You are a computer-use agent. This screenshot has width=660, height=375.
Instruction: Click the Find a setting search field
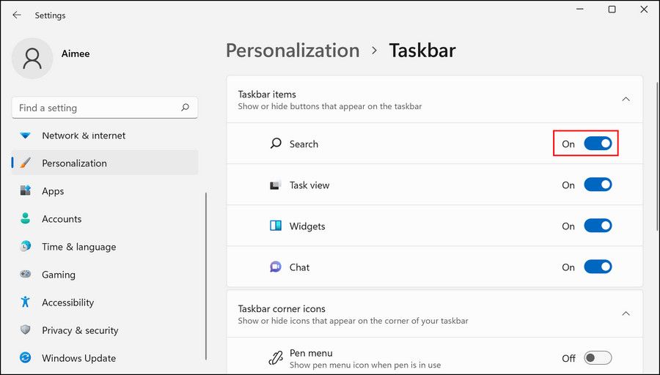coord(95,108)
